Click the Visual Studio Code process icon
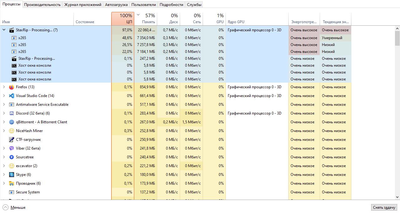Image resolution: width=400 pixels, height=215 pixels. 12,96
